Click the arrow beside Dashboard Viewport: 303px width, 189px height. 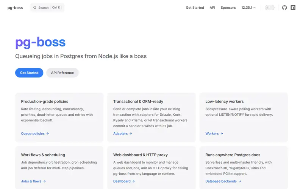point(134,181)
